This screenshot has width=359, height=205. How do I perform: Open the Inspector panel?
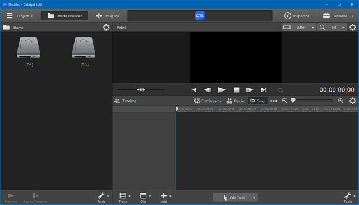coord(297,16)
